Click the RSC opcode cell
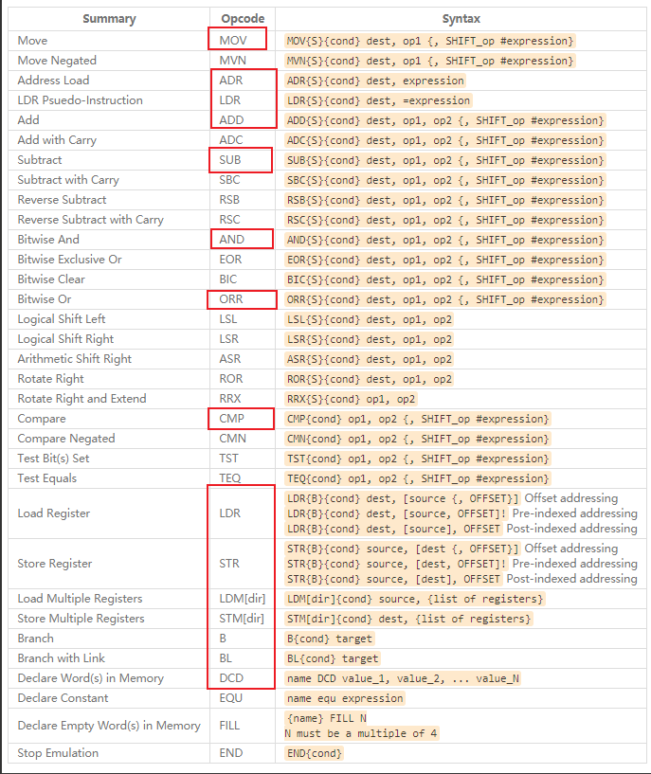 coord(243,220)
